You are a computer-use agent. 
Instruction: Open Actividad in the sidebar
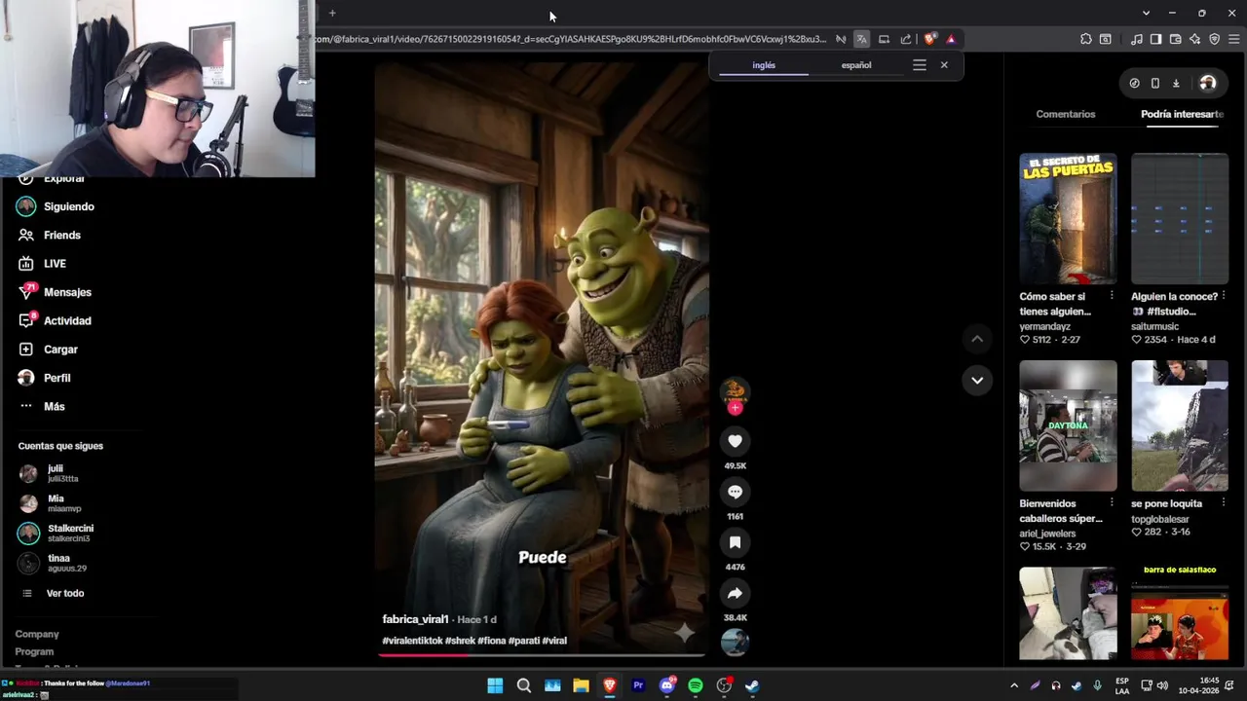[x=66, y=320]
